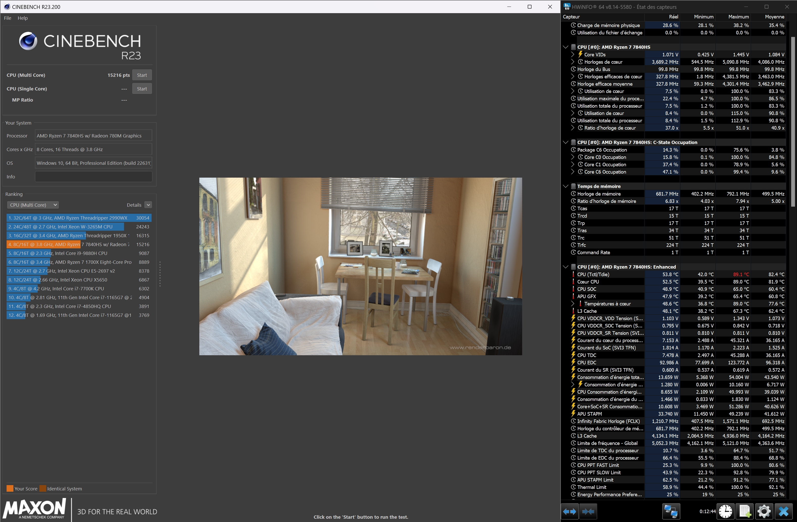Image resolution: width=797 pixels, height=522 pixels.
Task: Start the CPU (Multi Core) test
Action: (142, 75)
